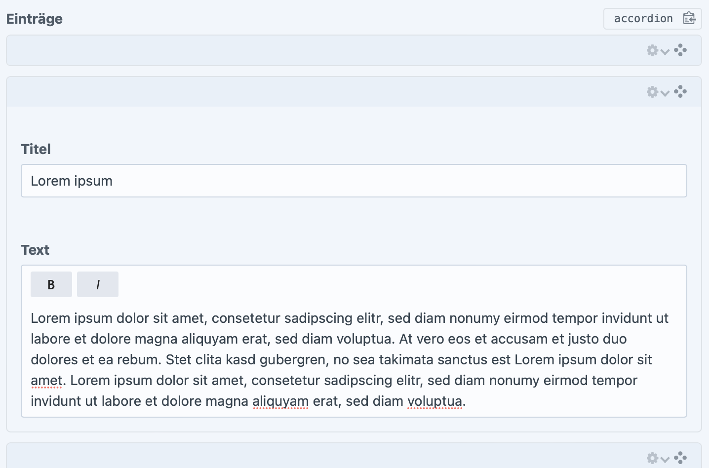Image resolution: width=709 pixels, height=468 pixels.
Task: Collapse the expanded entry via its chevron
Action: pos(666,93)
